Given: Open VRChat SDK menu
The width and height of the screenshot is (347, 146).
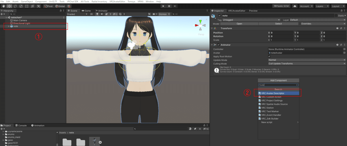Looking at the screenshot, I should [x=72, y=2].
